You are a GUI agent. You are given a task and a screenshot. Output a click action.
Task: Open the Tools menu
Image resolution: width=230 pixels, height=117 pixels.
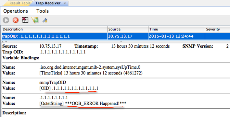coord(43,11)
